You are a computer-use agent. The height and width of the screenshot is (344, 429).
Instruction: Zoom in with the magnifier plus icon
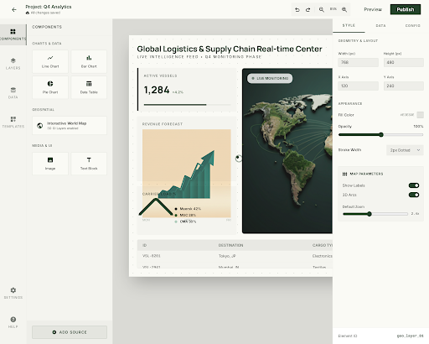click(x=344, y=10)
